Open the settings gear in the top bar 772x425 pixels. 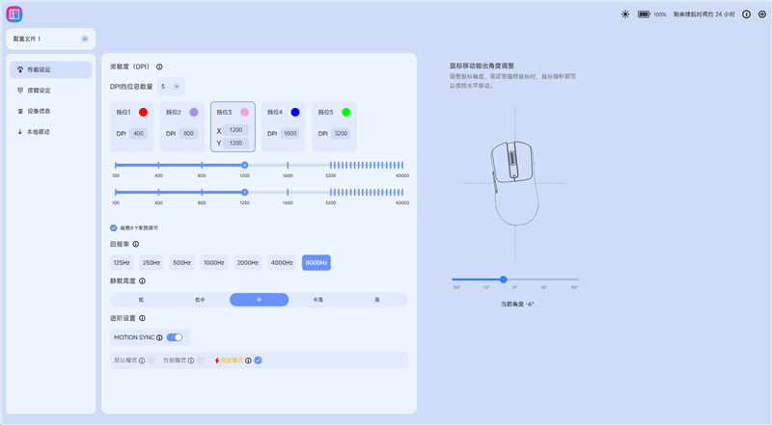762,14
